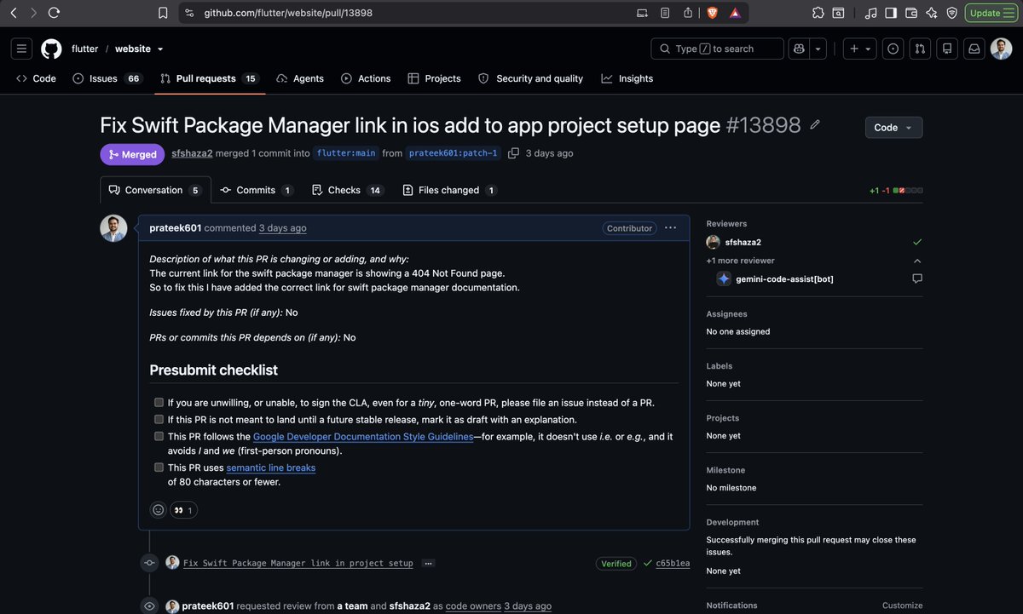Screen dimensions: 1023x614
Task: Open the Insights tab
Action: coord(627,78)
